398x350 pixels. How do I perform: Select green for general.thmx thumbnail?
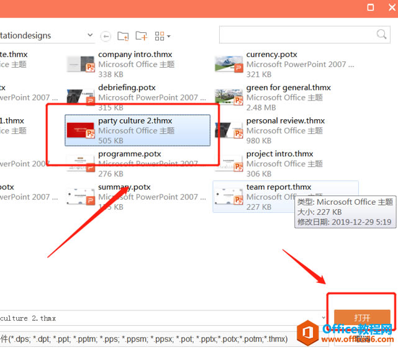pos(228,97)
